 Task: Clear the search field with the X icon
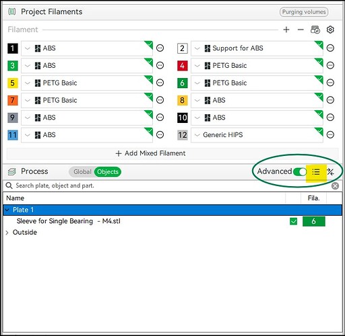pyautogui.click(x=335, y=185)
